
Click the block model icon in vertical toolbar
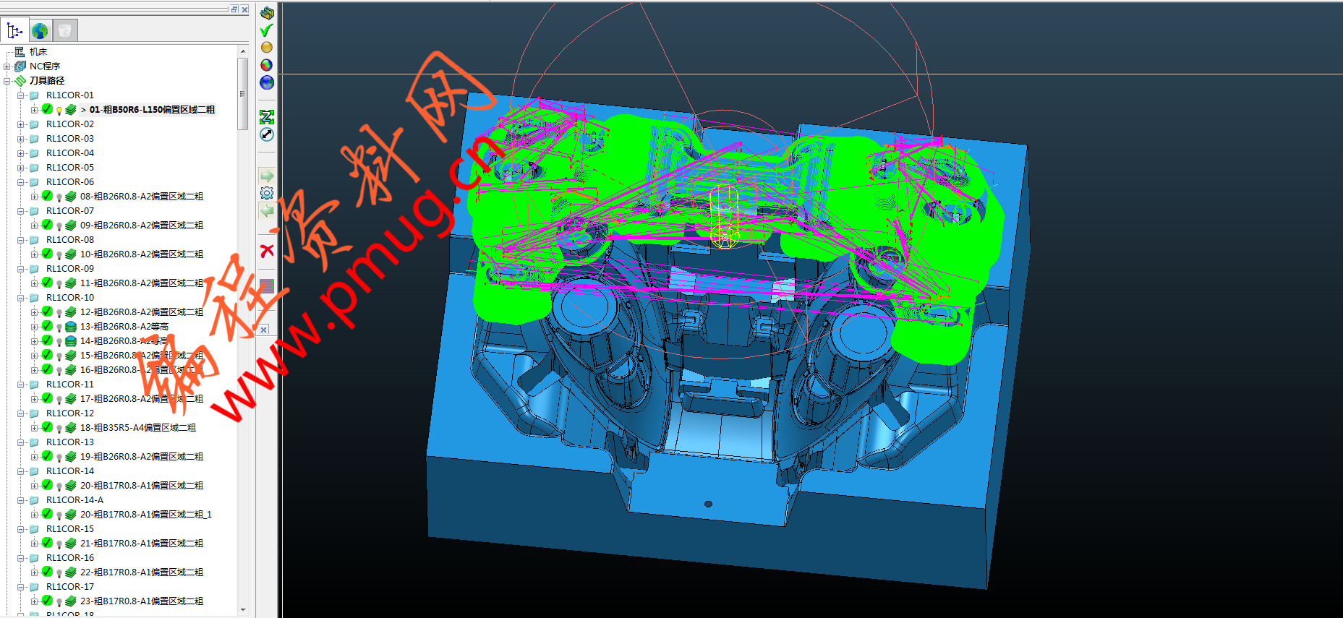pyautogui.click(x=267, y=13)
